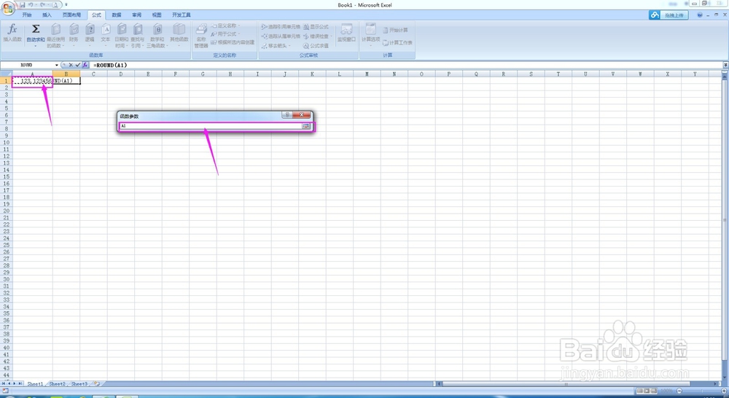The width and height of the screenshot is (729, 398).
Task: Switch to the Developer (开发工具) ribbon tab
Action: click(x=182, y=15)
